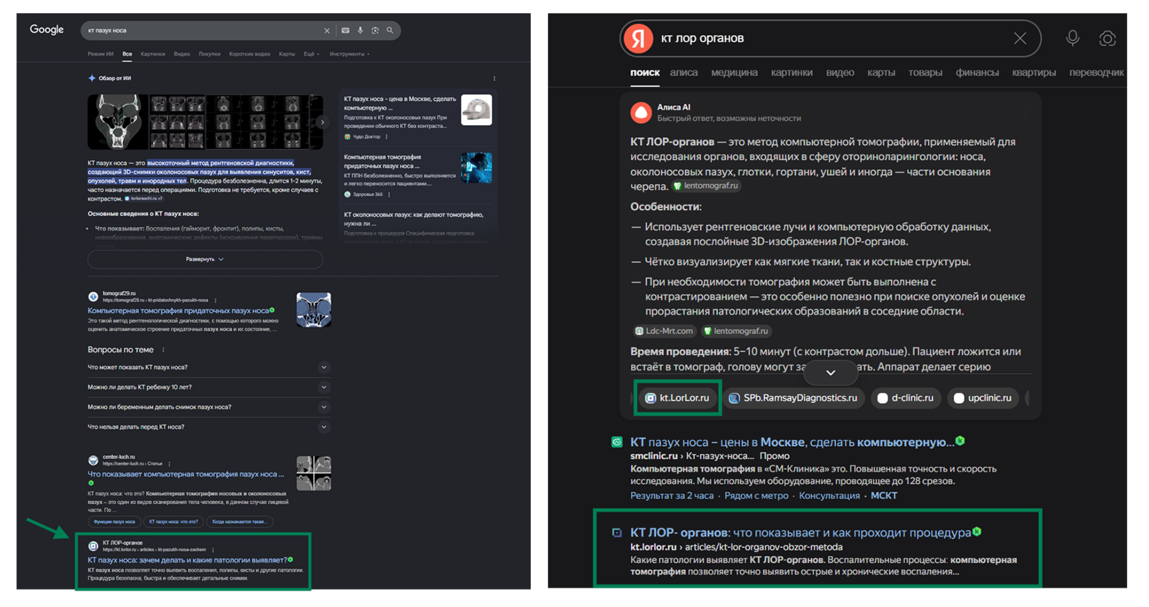Open the lorlorsochi.ru source chip
Image resolution: width=1149 pixels, height=607 pixels.
tap(143, 198)
